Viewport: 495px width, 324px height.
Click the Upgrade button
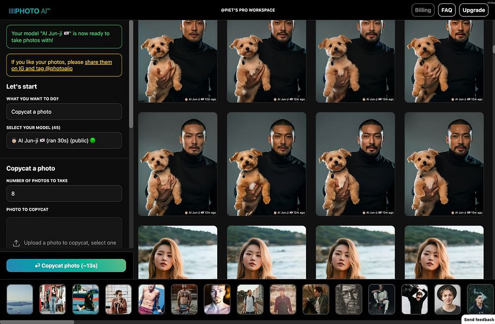coord(474,10)
